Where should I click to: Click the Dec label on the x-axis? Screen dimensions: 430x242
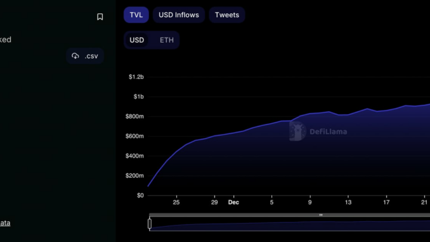233,203
